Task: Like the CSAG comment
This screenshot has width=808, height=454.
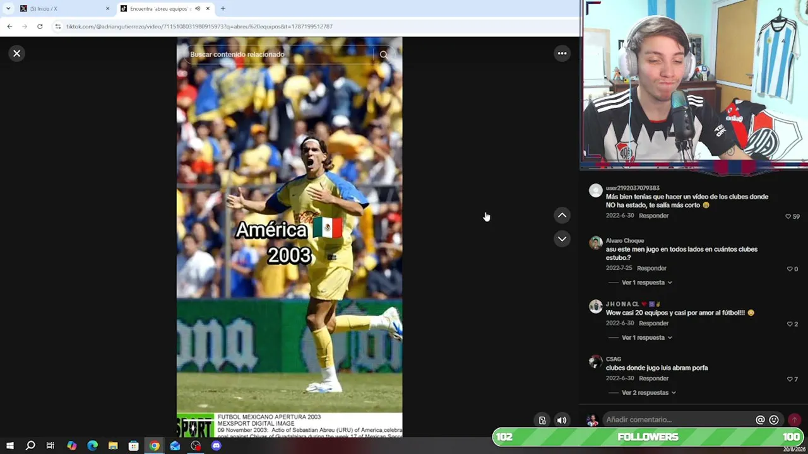Action: click(x=789, y=379)
